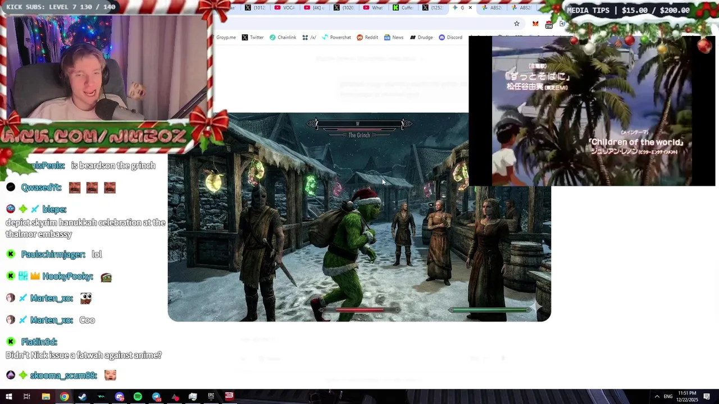Switch to the YouTube VOCA tab
The image size is (719, 404).
[286, 8]
